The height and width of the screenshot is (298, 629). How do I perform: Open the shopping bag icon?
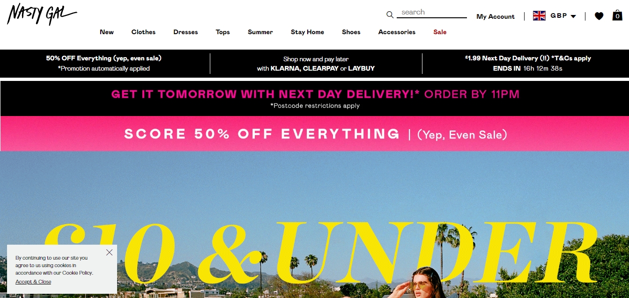[x=617, y=15]
